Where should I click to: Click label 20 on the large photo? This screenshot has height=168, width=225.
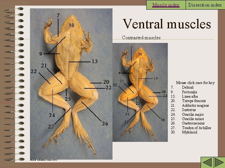(x=106, y=82)
